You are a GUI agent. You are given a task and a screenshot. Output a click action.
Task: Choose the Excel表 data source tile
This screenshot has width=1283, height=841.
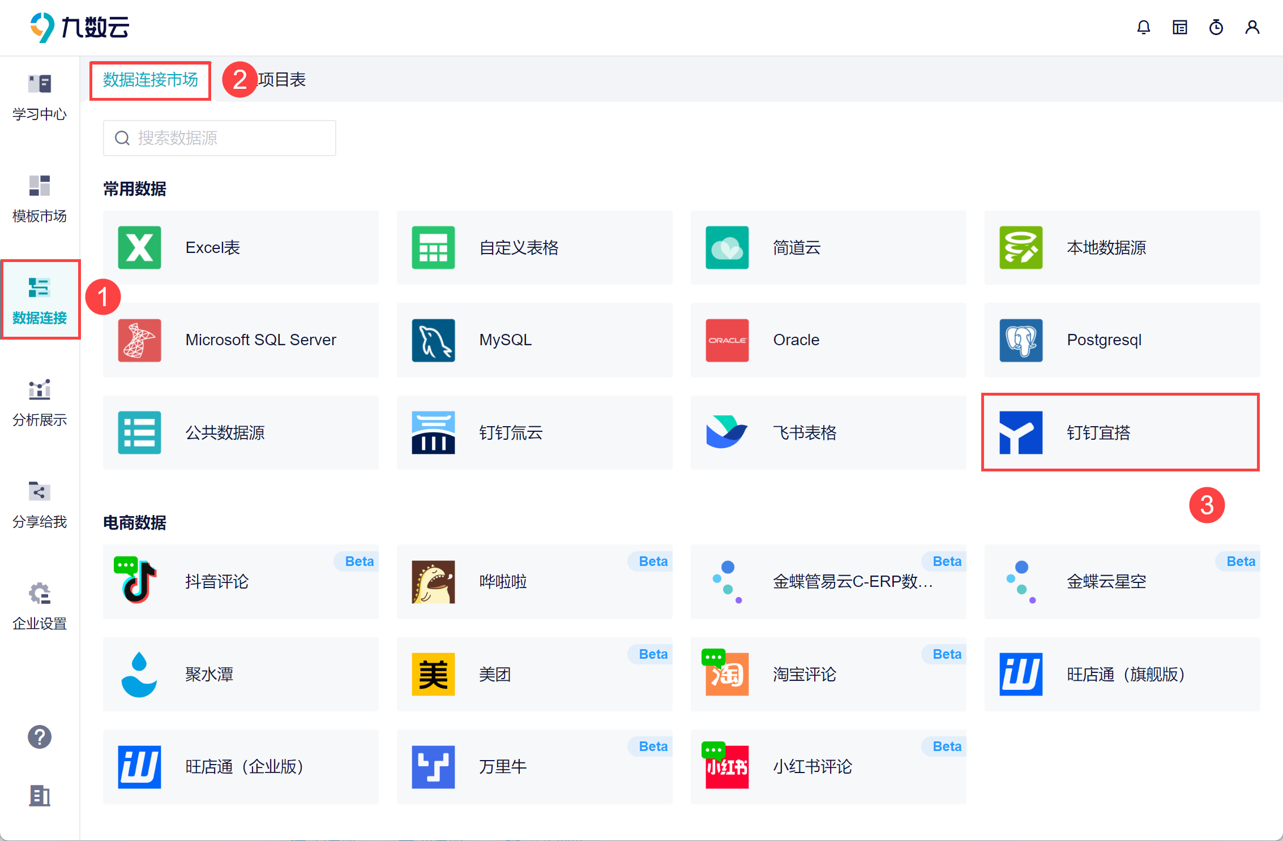241,247
